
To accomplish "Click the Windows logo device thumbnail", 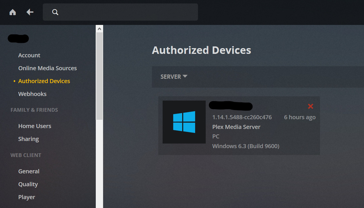I will coord(184,122).
